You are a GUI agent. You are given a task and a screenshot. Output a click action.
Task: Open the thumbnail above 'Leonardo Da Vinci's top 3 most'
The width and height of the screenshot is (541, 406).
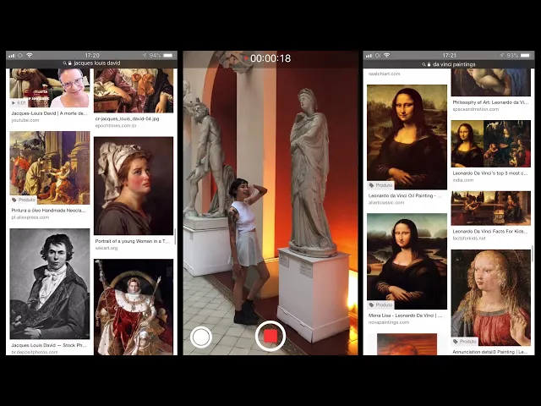coord(490,144)
